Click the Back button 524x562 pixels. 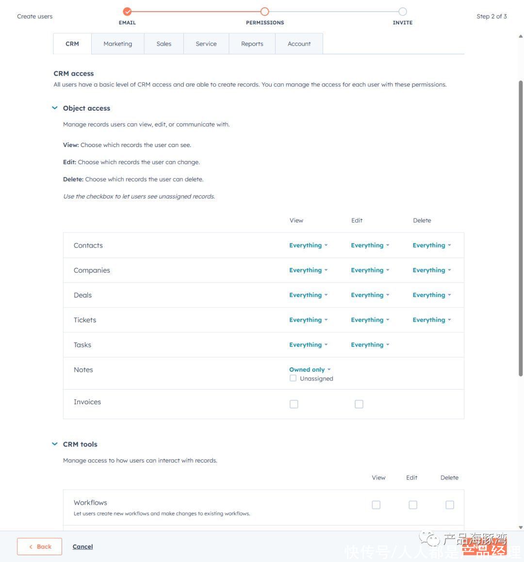(x=39, y=546)
